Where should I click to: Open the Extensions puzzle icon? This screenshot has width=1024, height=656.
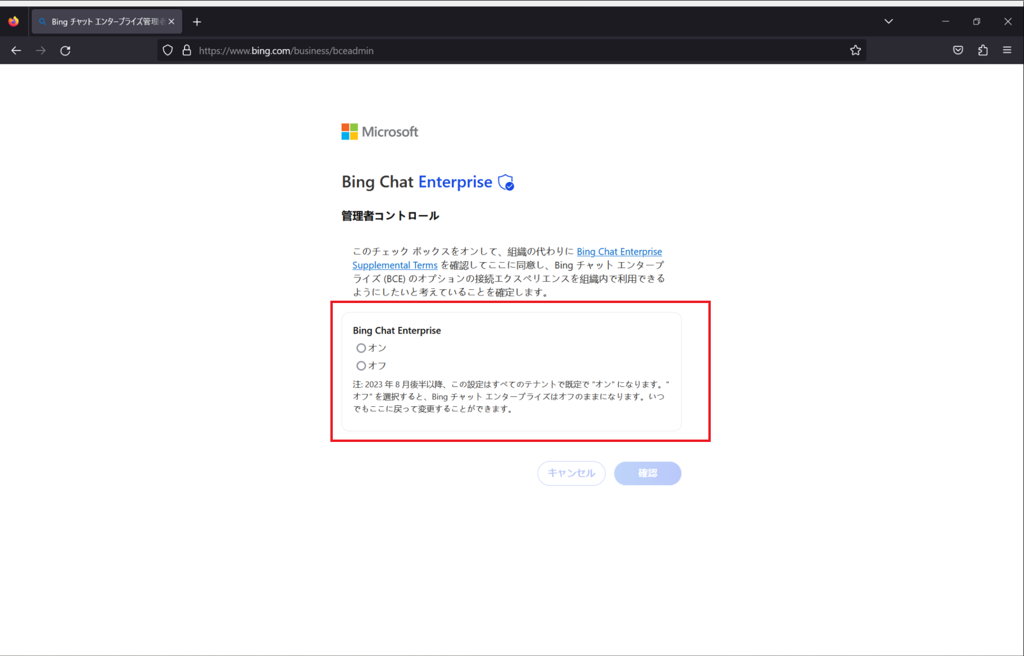(983, 50)
